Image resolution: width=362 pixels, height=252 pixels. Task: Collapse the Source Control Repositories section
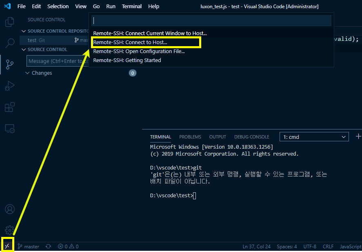(23, 31)
